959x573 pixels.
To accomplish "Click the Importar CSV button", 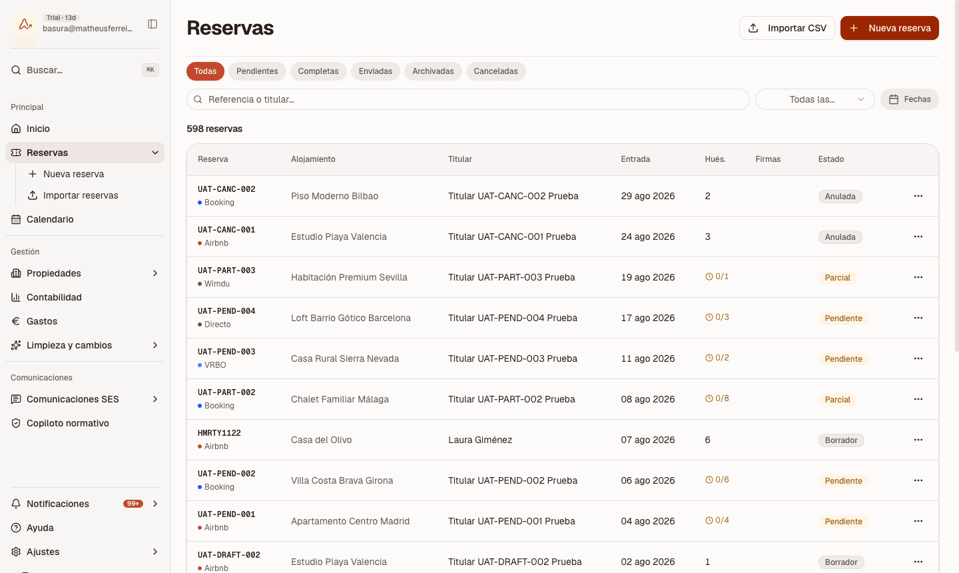I will [x=787, y=28].
